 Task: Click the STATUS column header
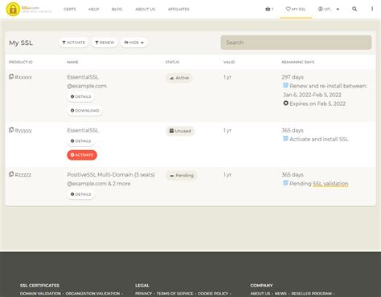pos(172,62)
